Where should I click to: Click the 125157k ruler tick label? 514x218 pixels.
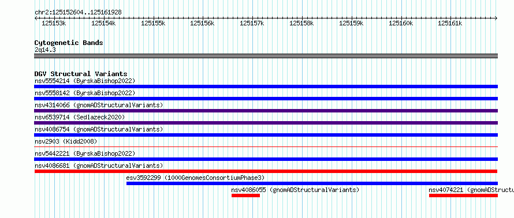(252, 23)
